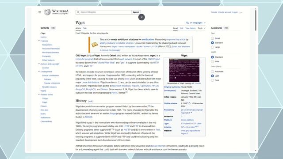The height and width of the screenshot is (159, 283).
Task: Open the Tools dropdown menu
Action: 202,28
